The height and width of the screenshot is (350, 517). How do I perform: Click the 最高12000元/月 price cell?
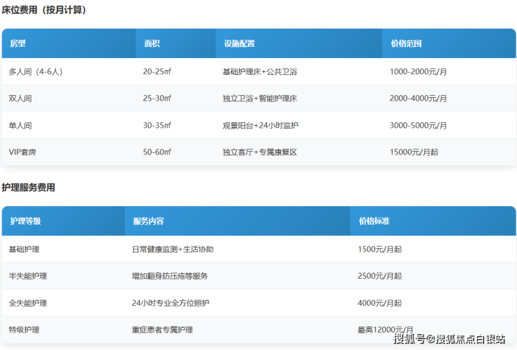[385, 330]
